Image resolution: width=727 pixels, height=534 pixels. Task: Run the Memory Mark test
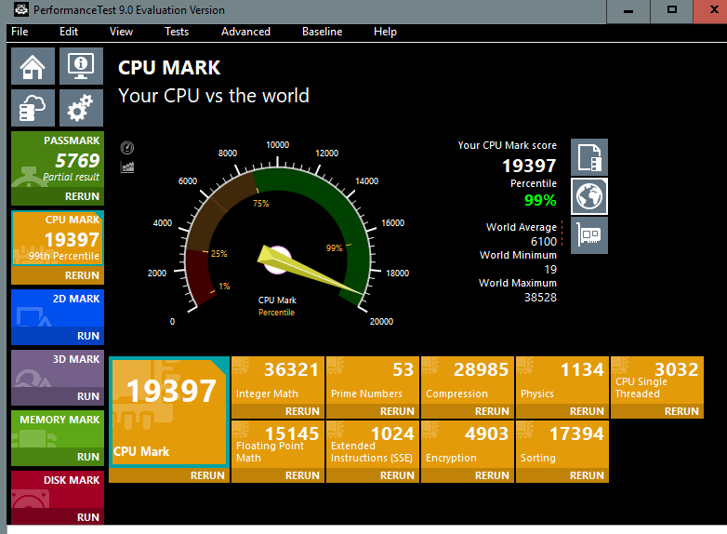[x=58, y=457]
